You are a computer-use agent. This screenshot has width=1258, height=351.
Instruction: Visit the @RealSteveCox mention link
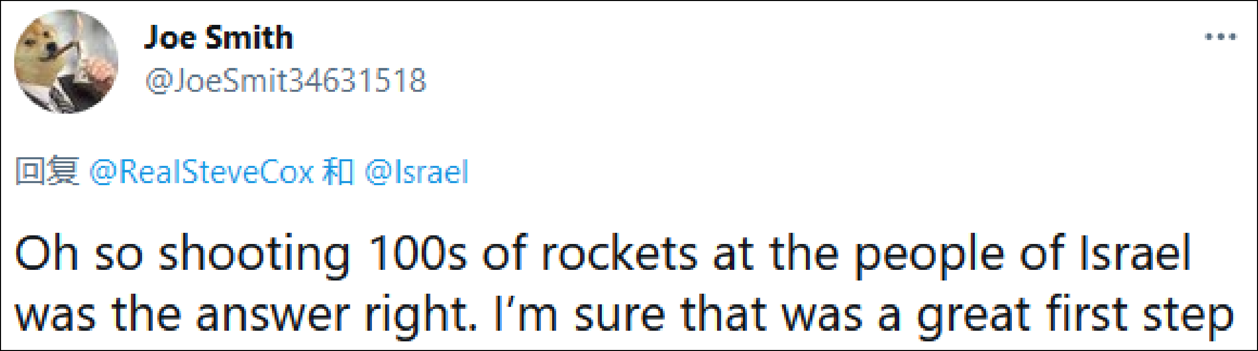pos(201,171)
